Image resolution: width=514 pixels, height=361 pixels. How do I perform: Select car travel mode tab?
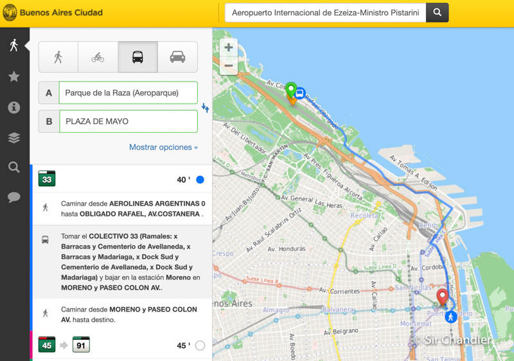(x=178, y=57)
